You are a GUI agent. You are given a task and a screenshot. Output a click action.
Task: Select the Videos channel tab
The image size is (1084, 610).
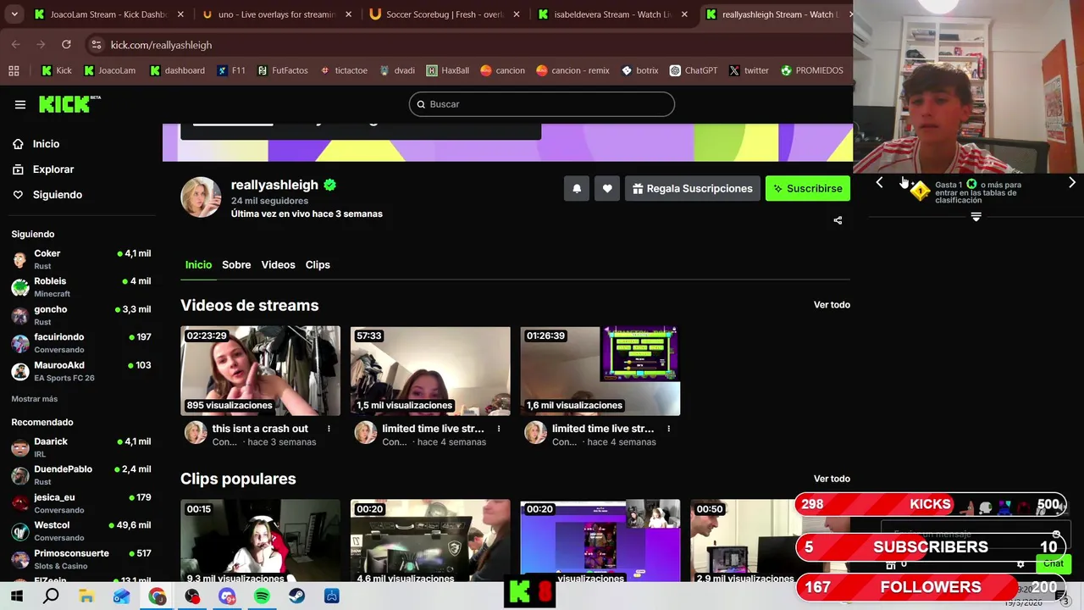(278, 264)
